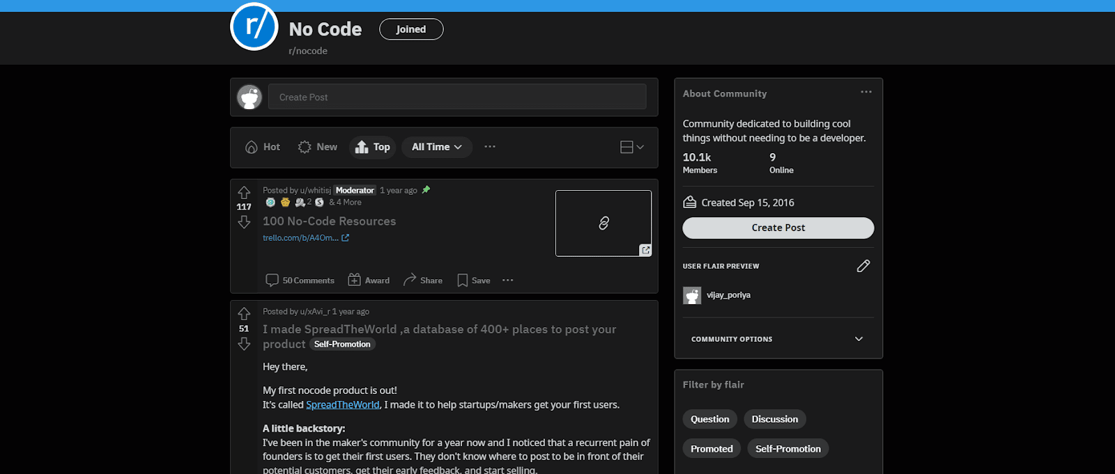Image resolution: width=1115 pixels, height=474 pixels.
Task: Open the card view layout dropdown
Action: [x=632, y=147]
